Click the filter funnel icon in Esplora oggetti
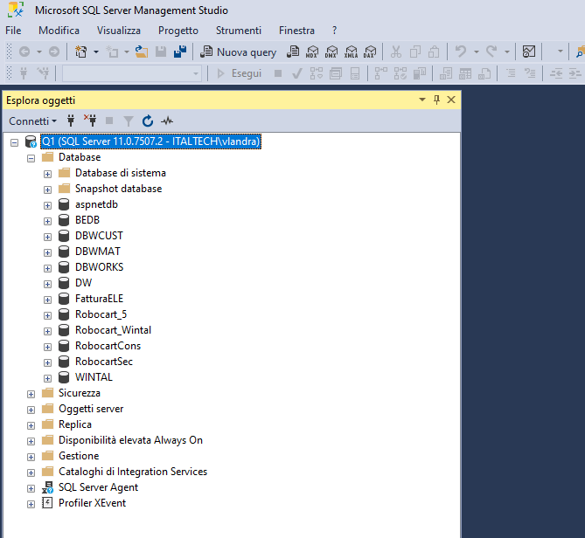This screenshot has height=538, width=585. pyautogui.click(x=128, y=121)
